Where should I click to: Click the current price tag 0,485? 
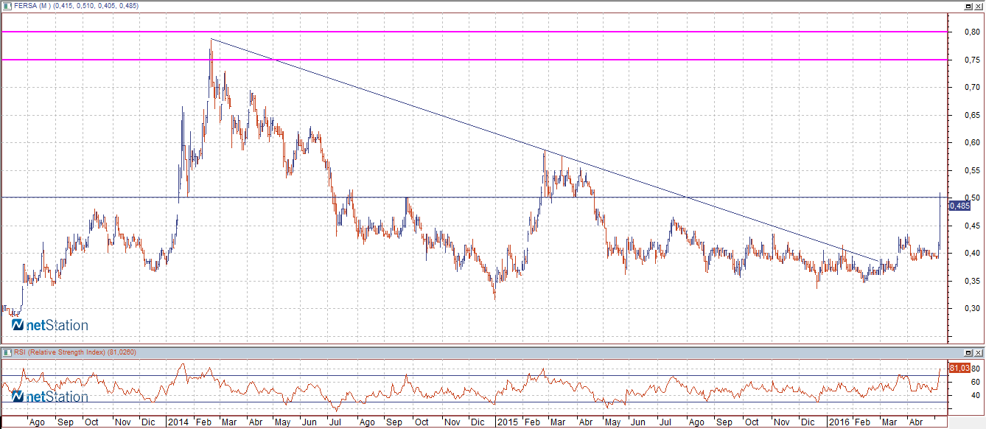959,206
